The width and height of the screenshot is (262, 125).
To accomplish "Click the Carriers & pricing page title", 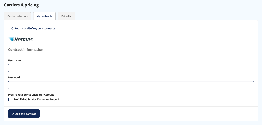I will tap(21, 5).
